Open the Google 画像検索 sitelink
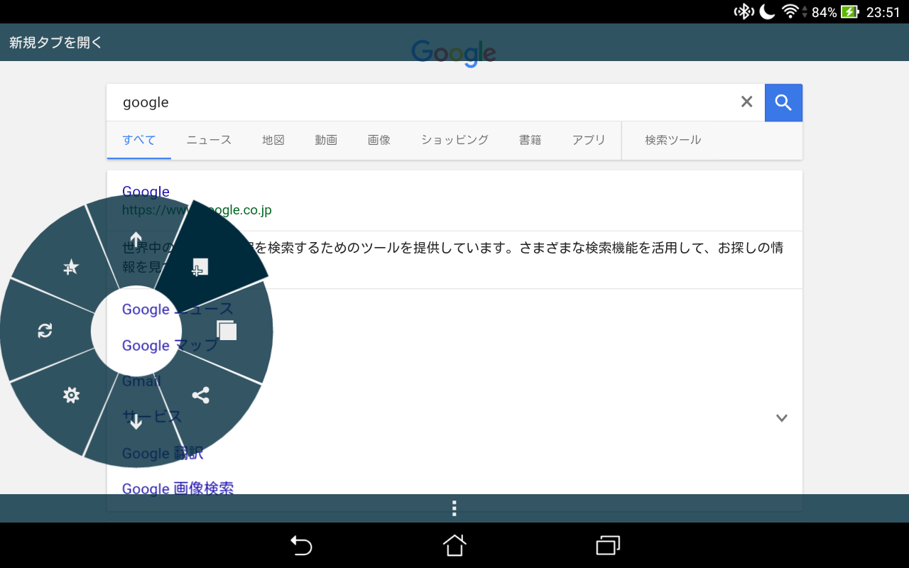The width and height of the screenshot is (909, 568). click(x=178, y=488)
